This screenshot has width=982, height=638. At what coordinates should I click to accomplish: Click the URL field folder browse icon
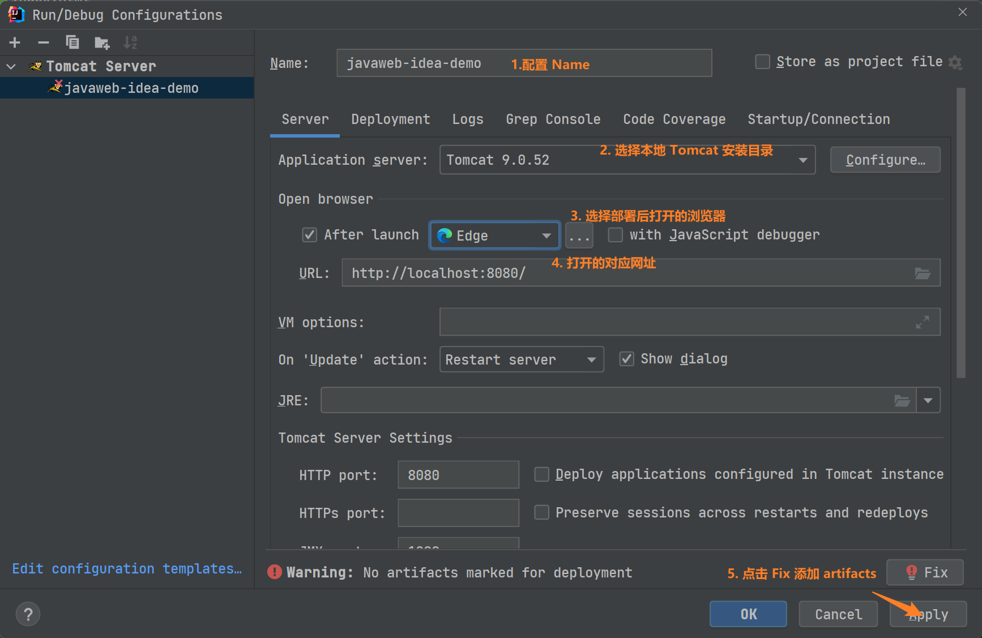[923, 273]
